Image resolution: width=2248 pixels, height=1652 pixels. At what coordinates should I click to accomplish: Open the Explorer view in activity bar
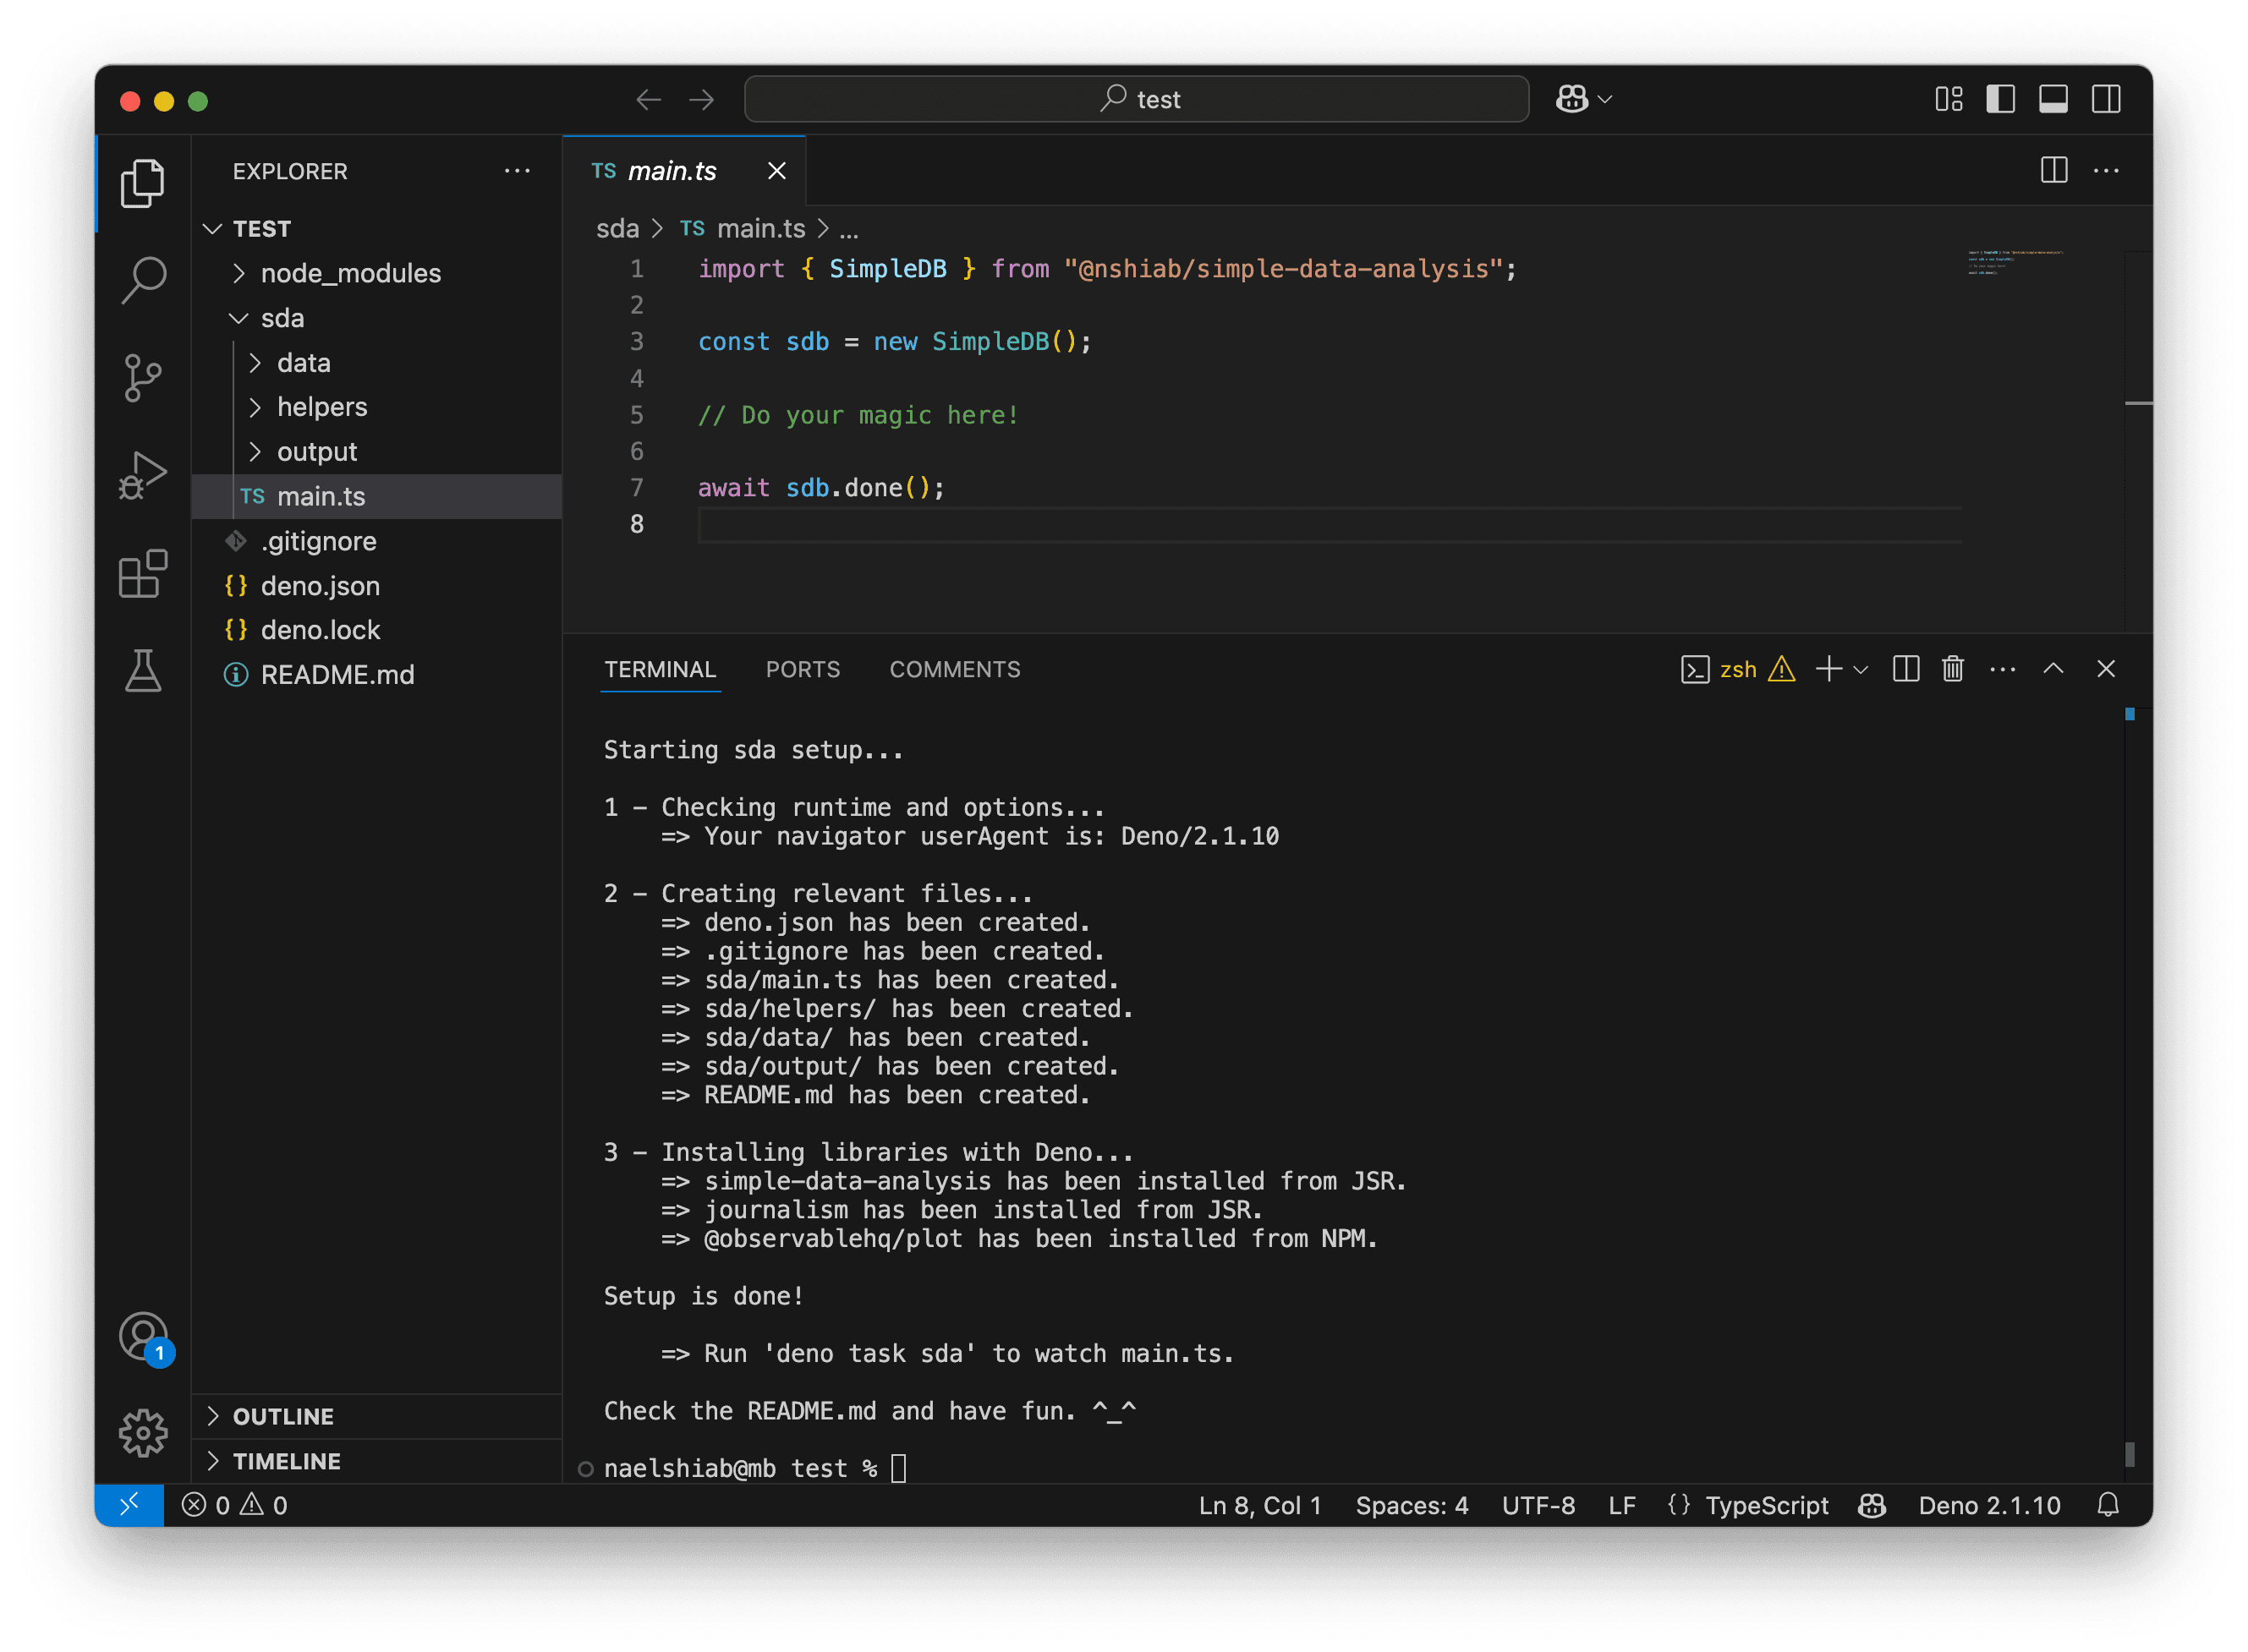point(143,183)
